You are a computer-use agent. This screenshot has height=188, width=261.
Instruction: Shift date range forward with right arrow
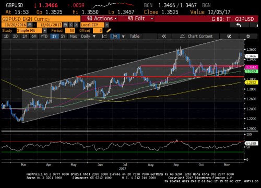tap(76, 25)
